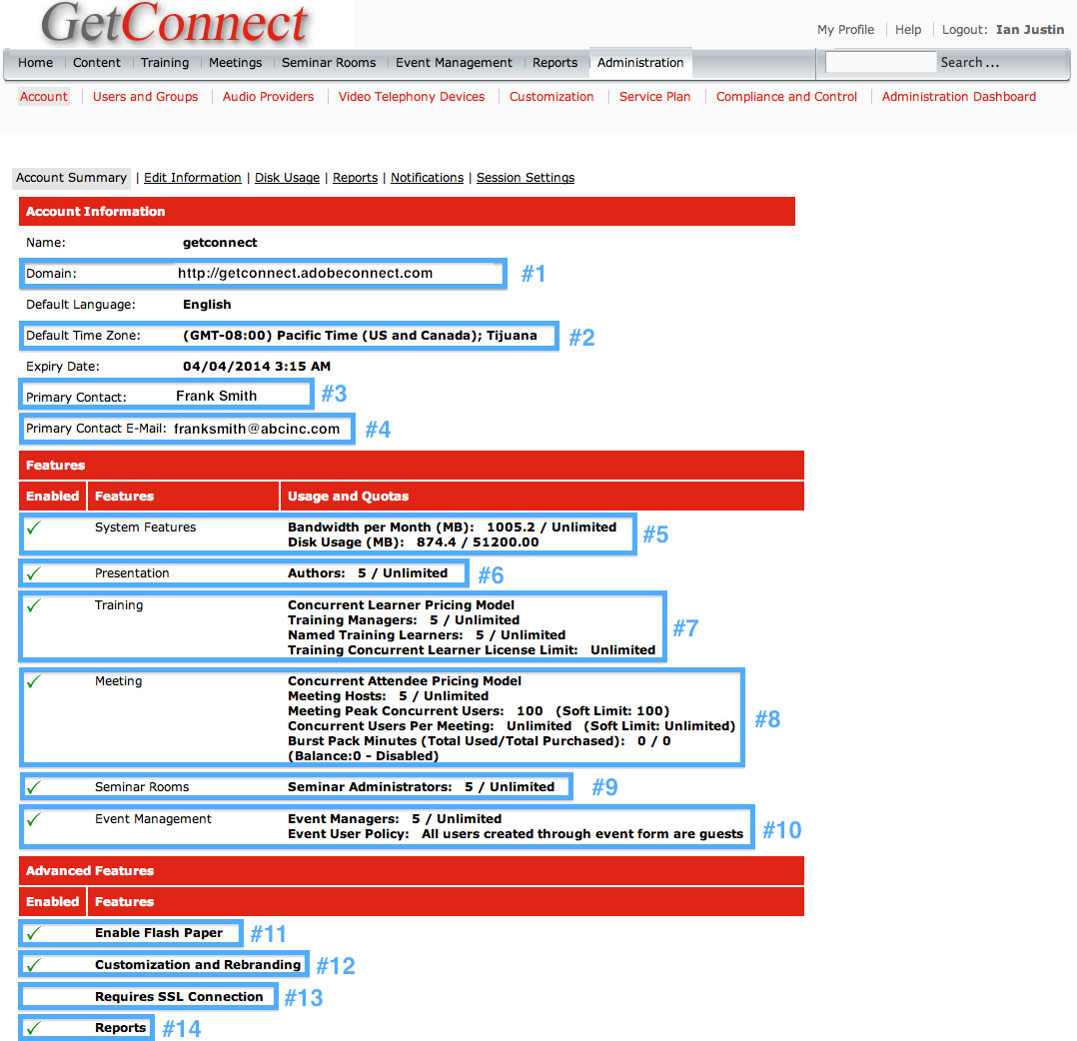This screenshot has width=1077, height=1041.
Task: Click the domain URL getconnect.adobeconnect.com
Action: (305, 274)
